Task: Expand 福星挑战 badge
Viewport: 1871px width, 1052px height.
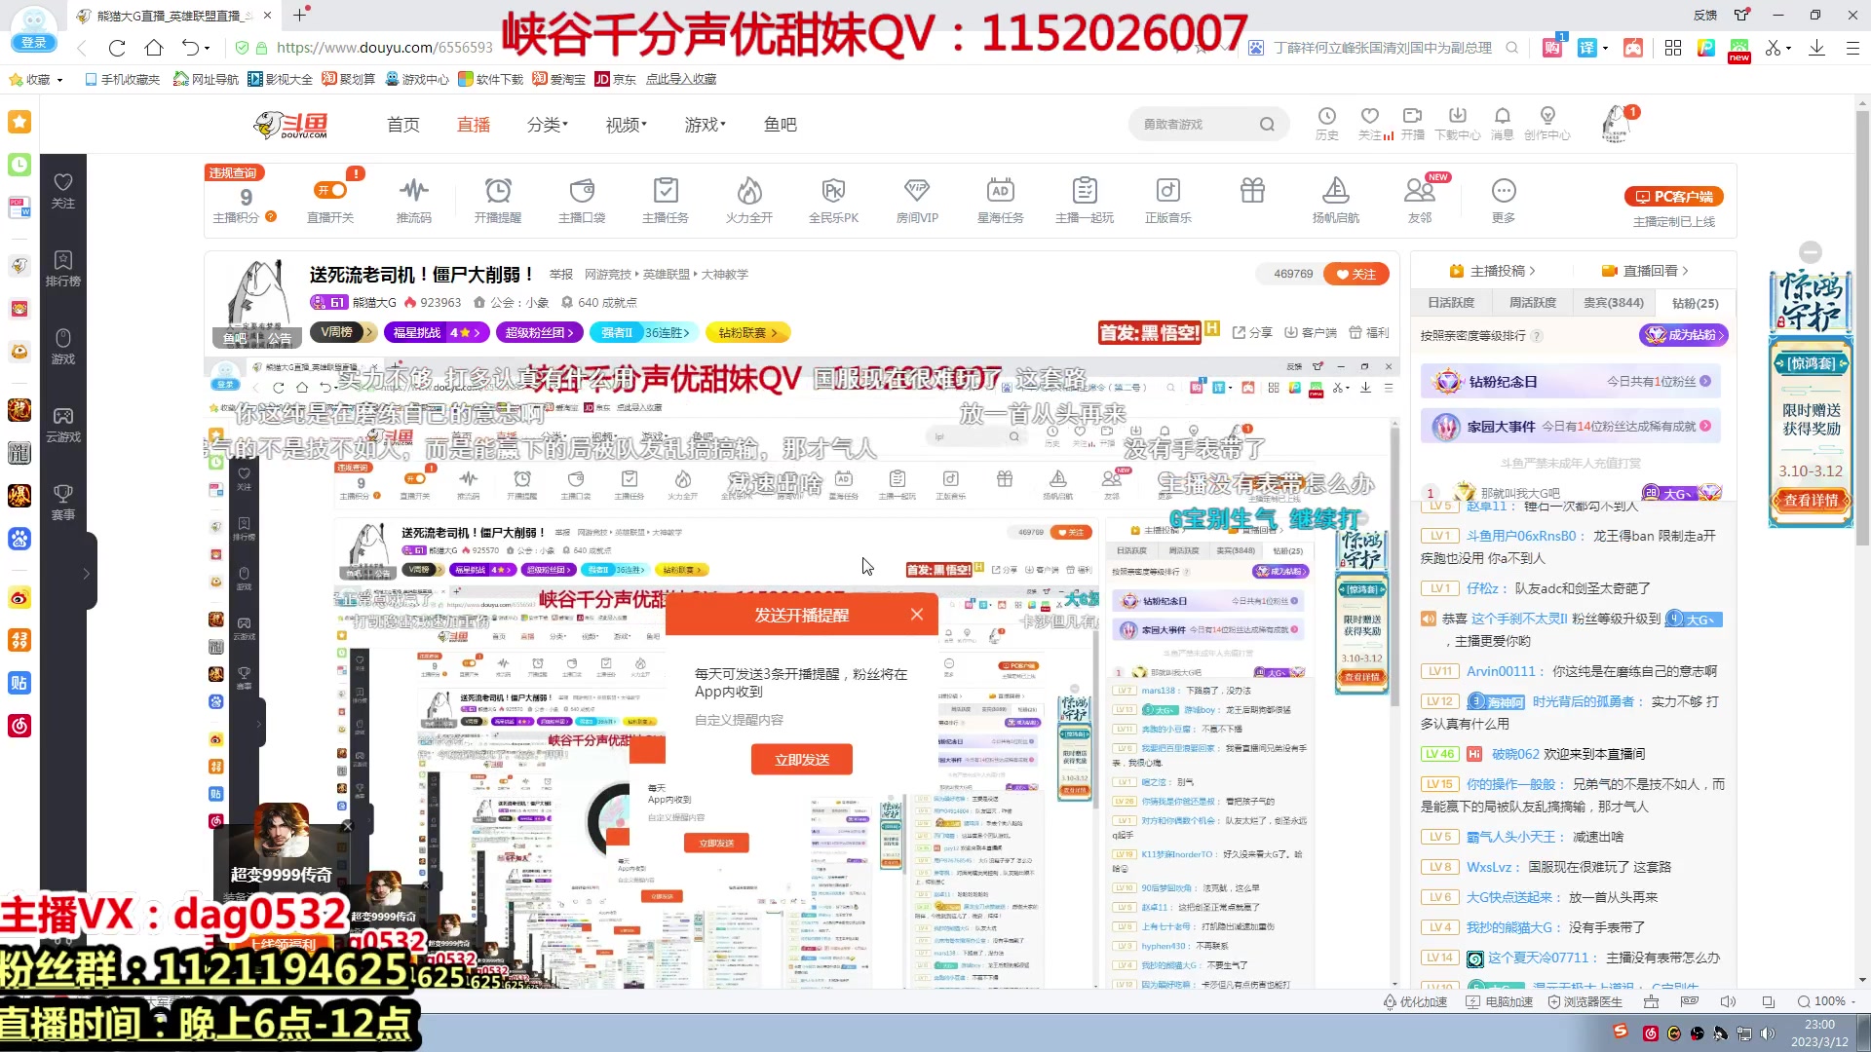Action: (x=437, y=332)
